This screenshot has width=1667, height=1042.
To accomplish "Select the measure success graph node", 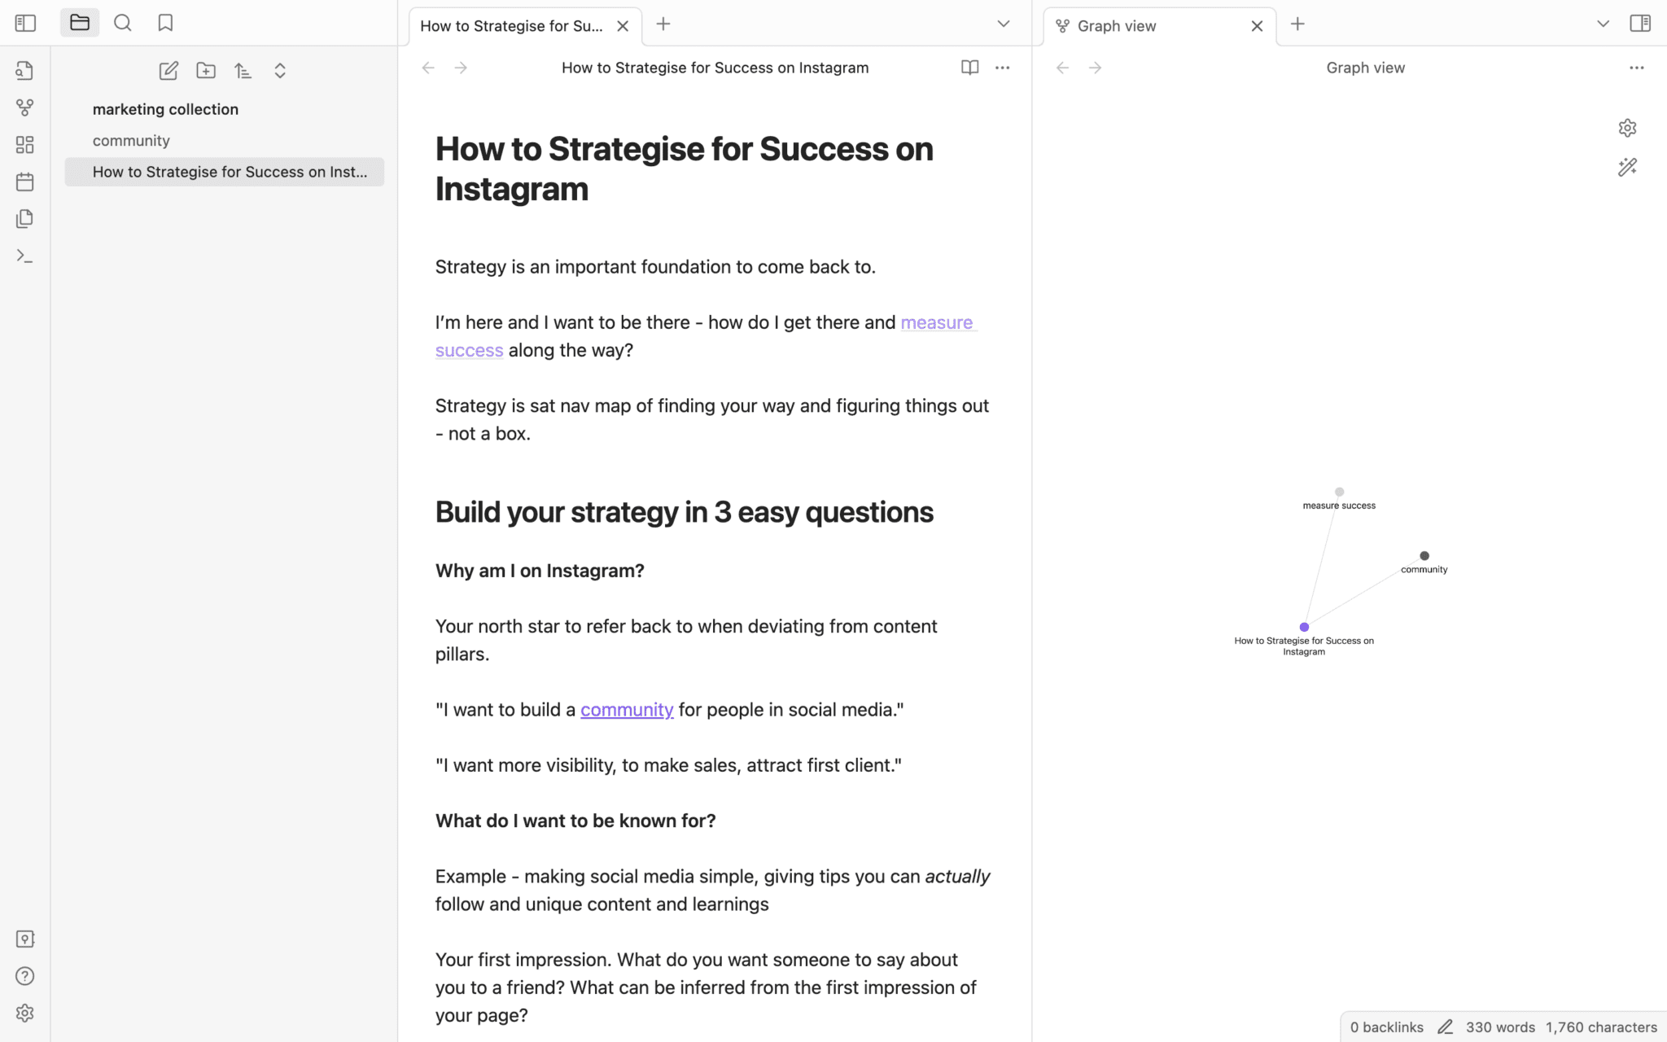I will click(1339, 492).
